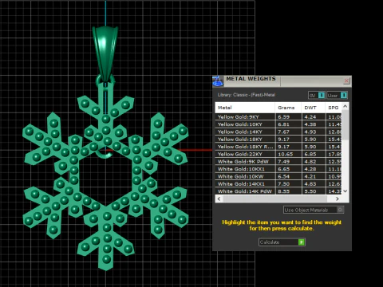Click the Grams column header
Image resolution: width=383 pixels, height=287 pixels.
click(x=288, y=108)
